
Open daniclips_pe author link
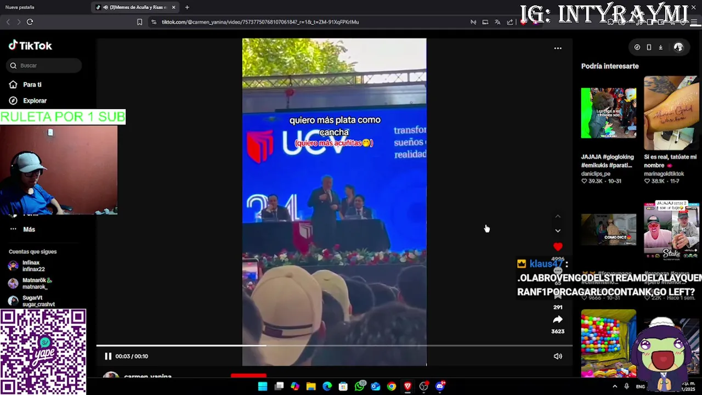tap(596, 174)
